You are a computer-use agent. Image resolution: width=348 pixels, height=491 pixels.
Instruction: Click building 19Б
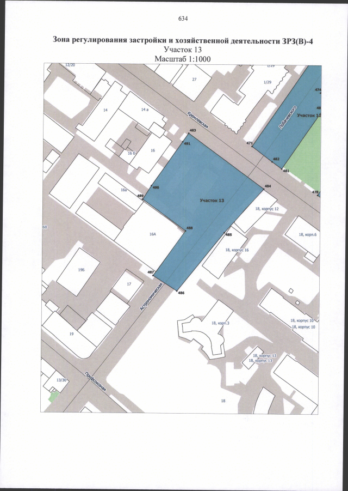[81, 269]
